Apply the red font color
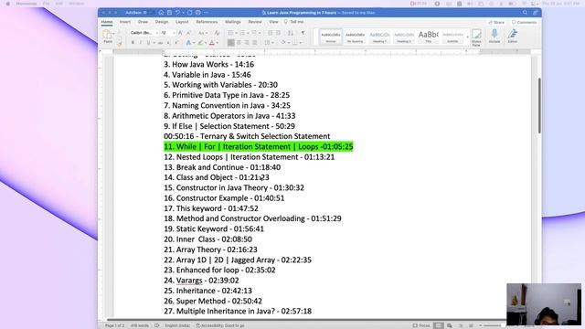This screenshot has height=329, width=585. coord(212,43)
